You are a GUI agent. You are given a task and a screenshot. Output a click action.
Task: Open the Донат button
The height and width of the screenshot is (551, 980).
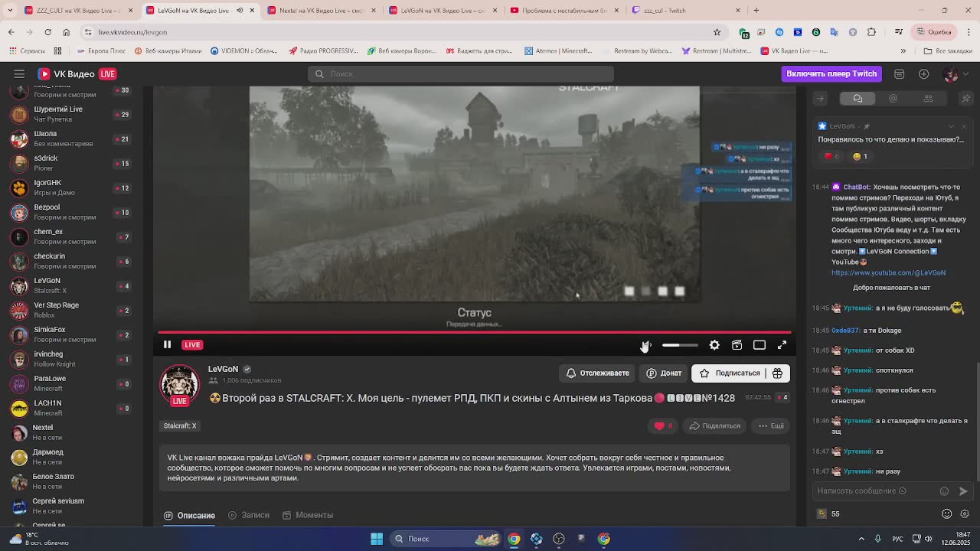click(x=664, y=373)
